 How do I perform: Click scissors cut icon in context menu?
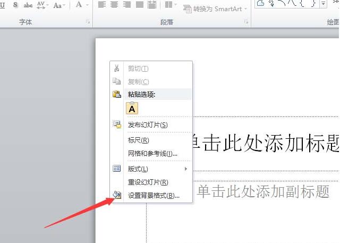[117, 68]
